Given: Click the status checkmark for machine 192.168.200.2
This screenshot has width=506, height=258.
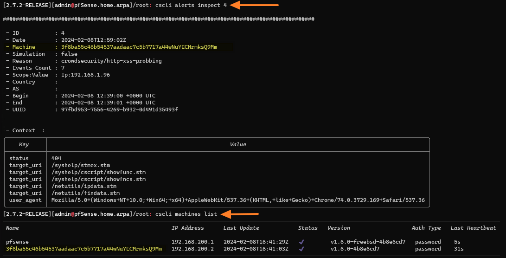Looking at the screenshot, I should click(x=301, y=249).
